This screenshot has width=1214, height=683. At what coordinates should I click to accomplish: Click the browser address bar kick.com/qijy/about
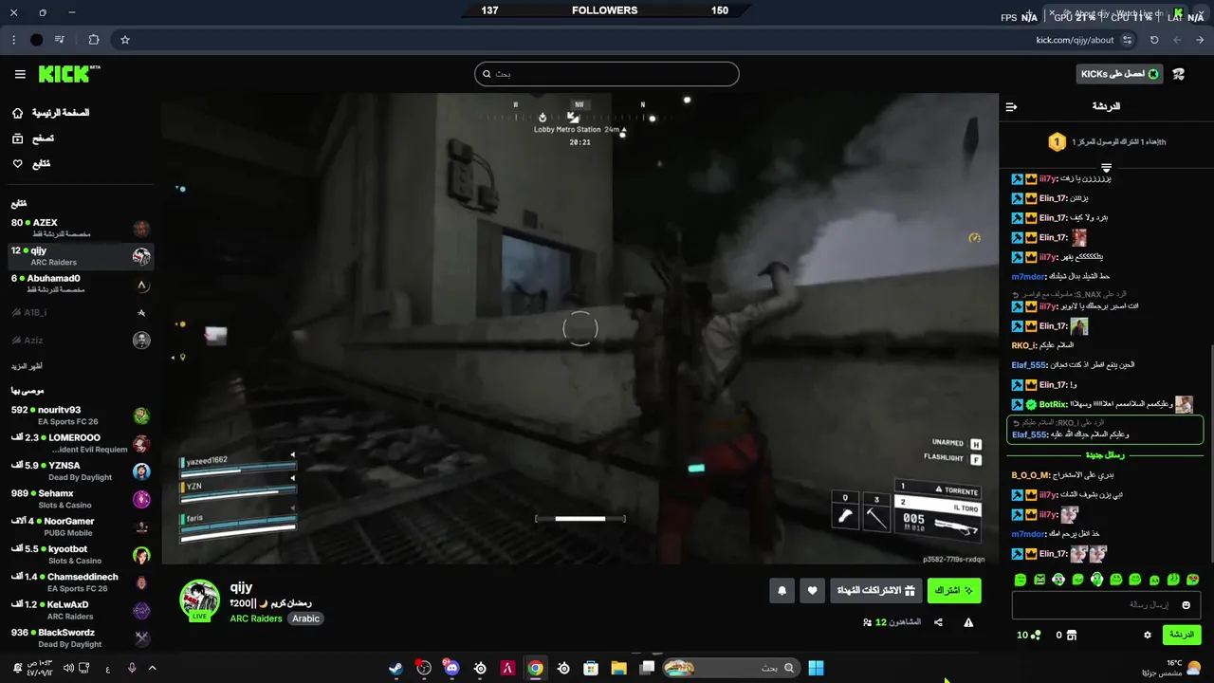[1075, 40]
